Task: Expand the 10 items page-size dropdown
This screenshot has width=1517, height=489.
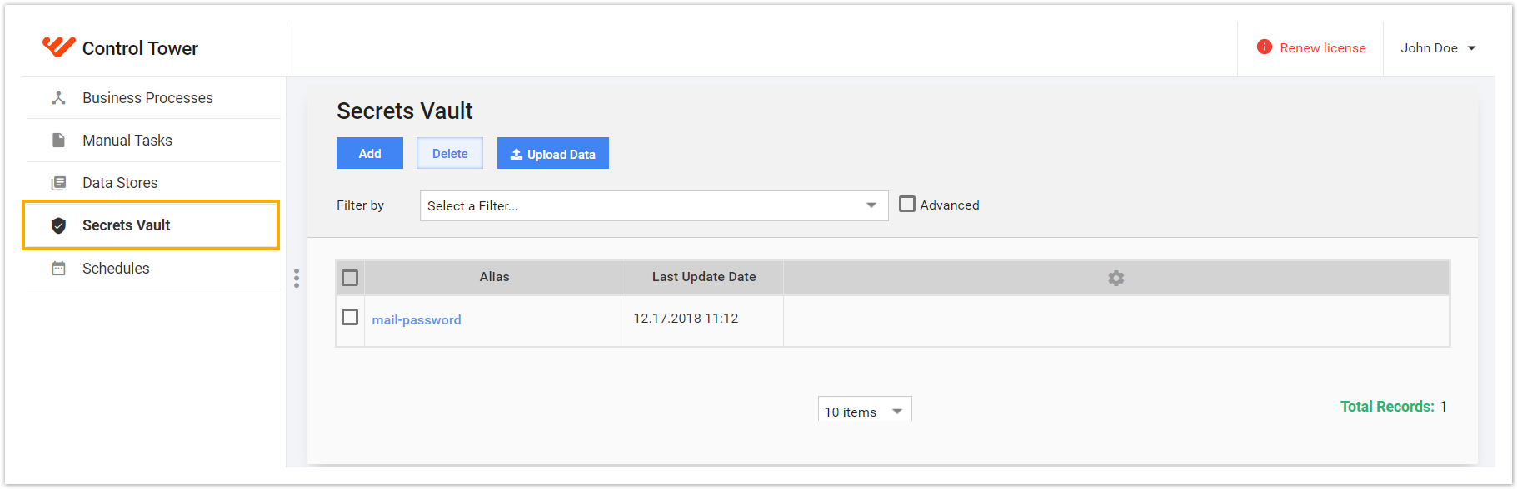Action: 865,411
